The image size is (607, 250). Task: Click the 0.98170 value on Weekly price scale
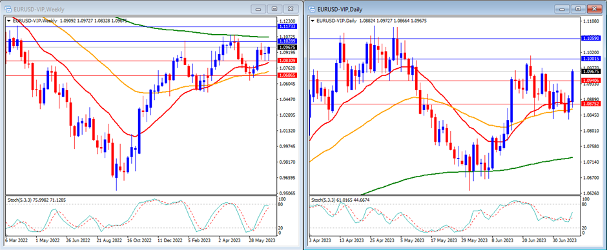[x=287, y=162]
